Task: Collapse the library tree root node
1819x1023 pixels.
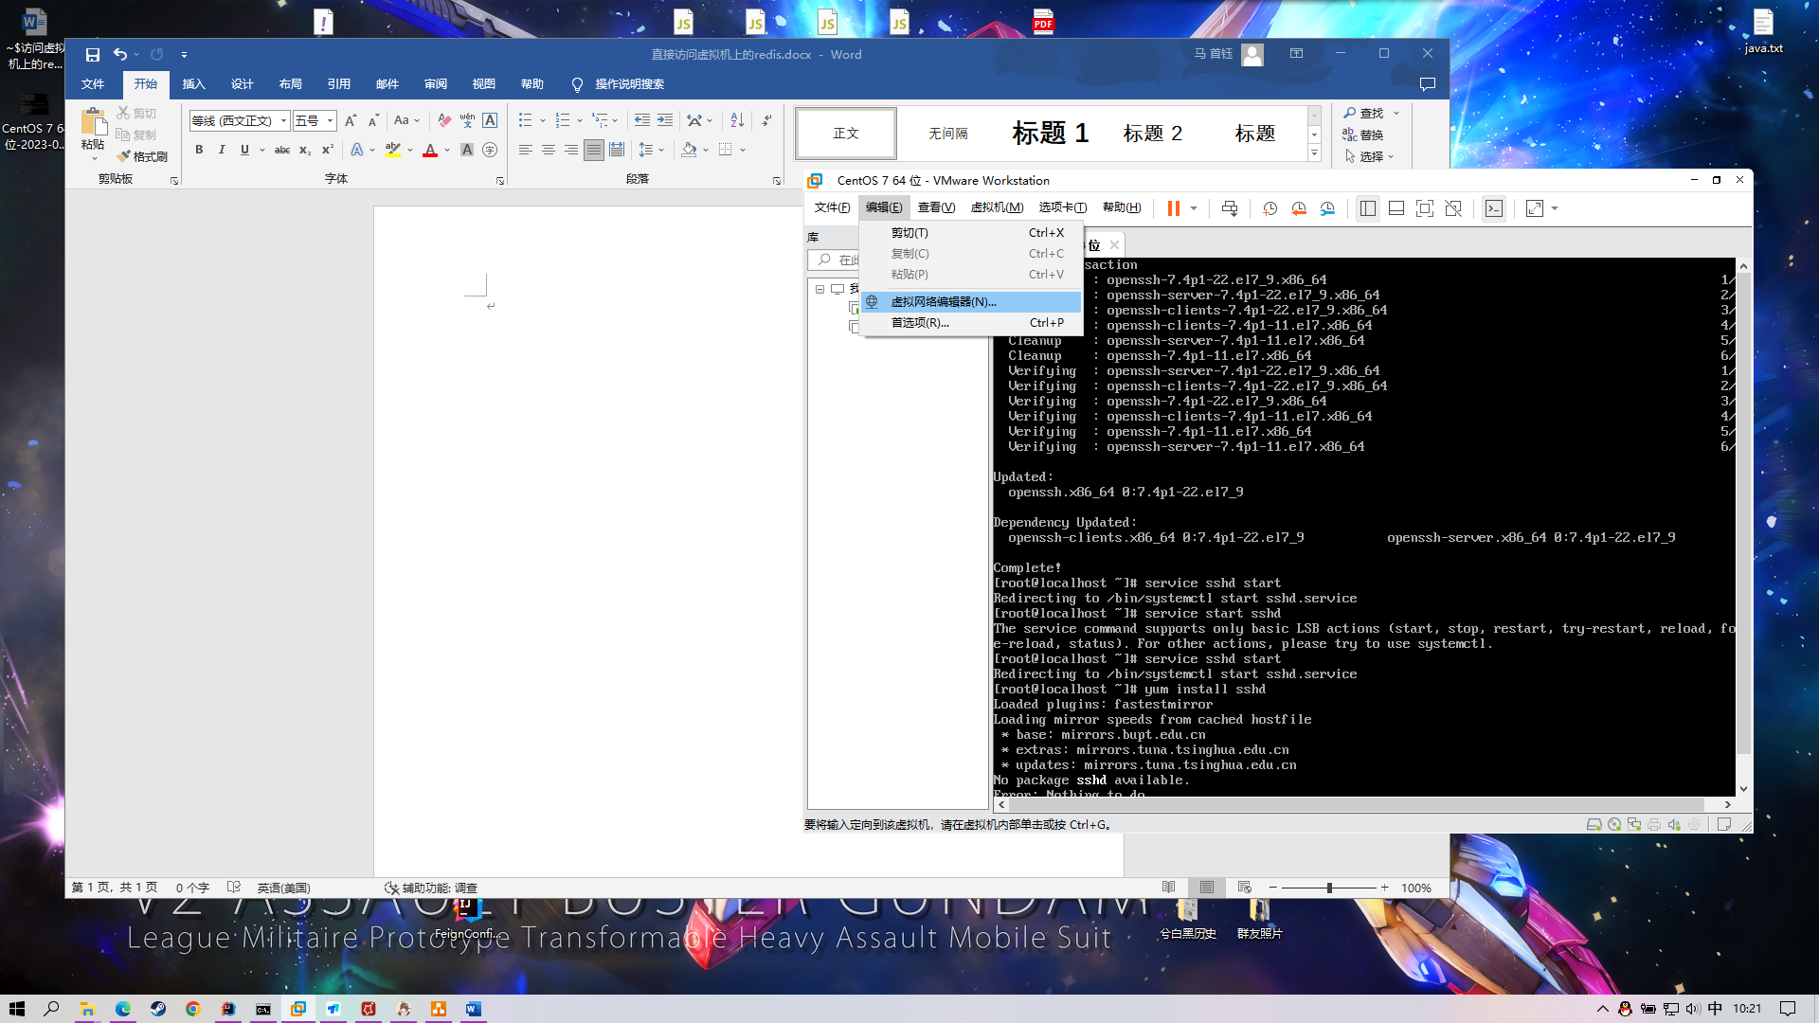Action: point(819,289)
